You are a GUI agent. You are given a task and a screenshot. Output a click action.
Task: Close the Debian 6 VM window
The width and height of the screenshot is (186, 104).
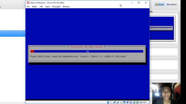[146, 3]
